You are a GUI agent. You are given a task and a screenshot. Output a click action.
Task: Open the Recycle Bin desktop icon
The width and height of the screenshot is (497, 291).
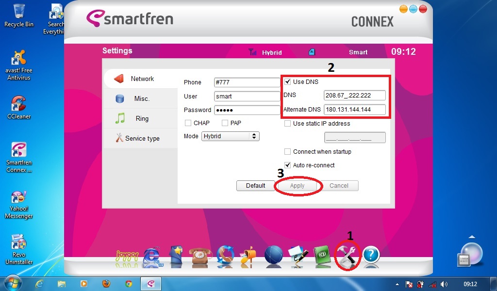point(19,15)
